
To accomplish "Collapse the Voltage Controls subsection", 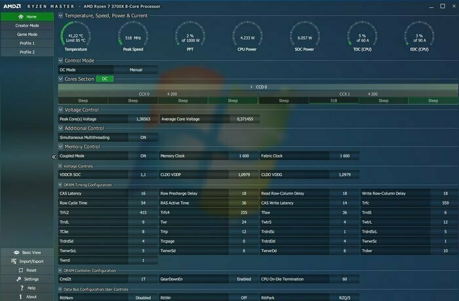I will 60,166.
